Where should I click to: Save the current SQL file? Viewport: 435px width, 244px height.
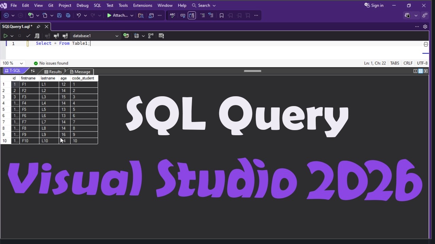(x=59, y=15)
